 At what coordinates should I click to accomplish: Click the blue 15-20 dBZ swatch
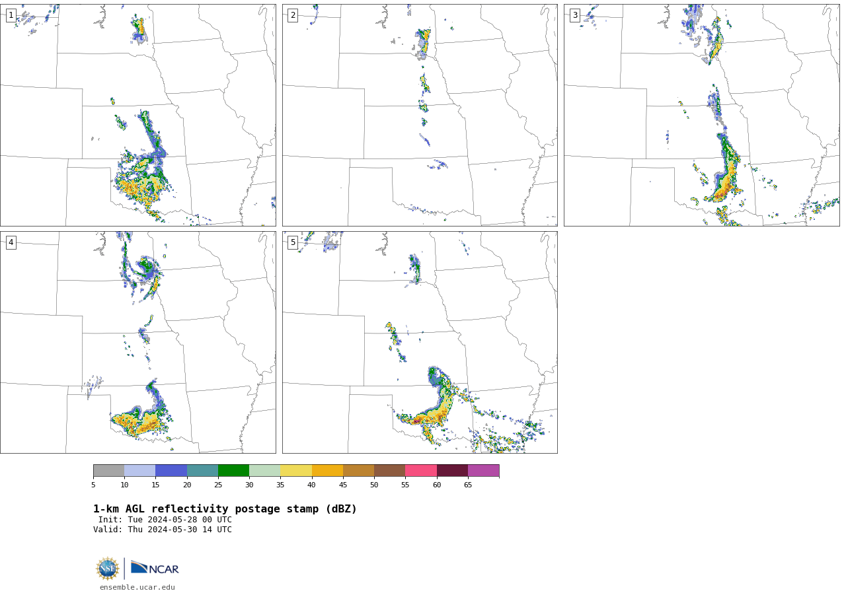[171, 471]
